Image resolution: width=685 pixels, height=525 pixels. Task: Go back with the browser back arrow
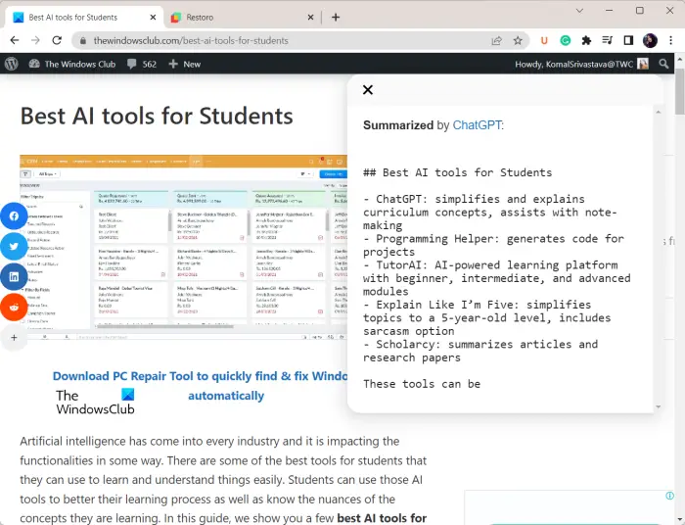[x=15, y=41]
